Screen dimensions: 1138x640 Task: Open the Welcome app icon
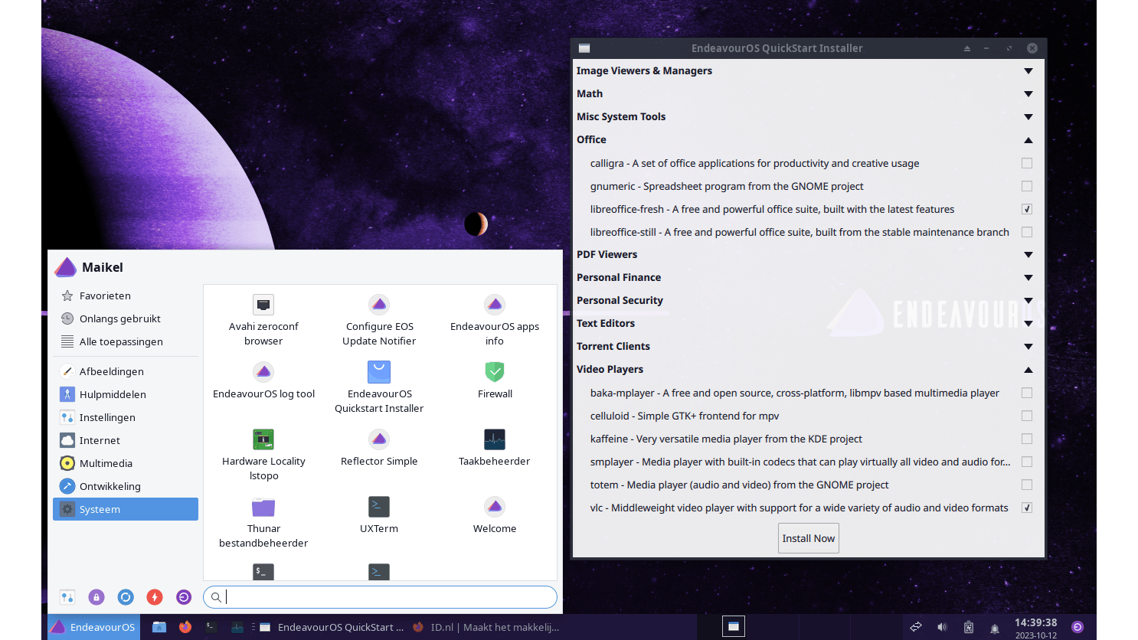(495, 508)
